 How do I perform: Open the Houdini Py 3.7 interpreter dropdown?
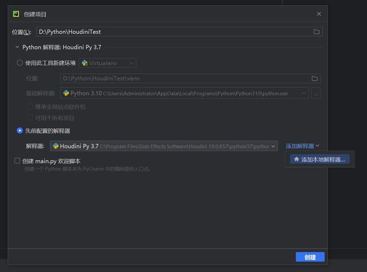pyautogui.click(x=164, y=146)
